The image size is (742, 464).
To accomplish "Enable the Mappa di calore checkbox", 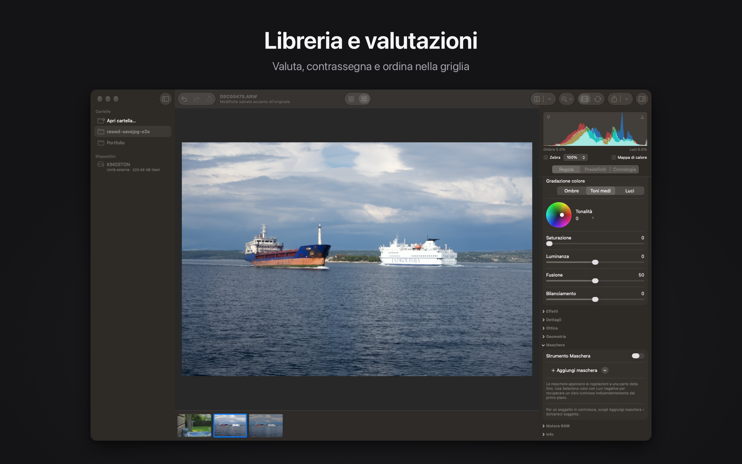I will tap(613, 158).
